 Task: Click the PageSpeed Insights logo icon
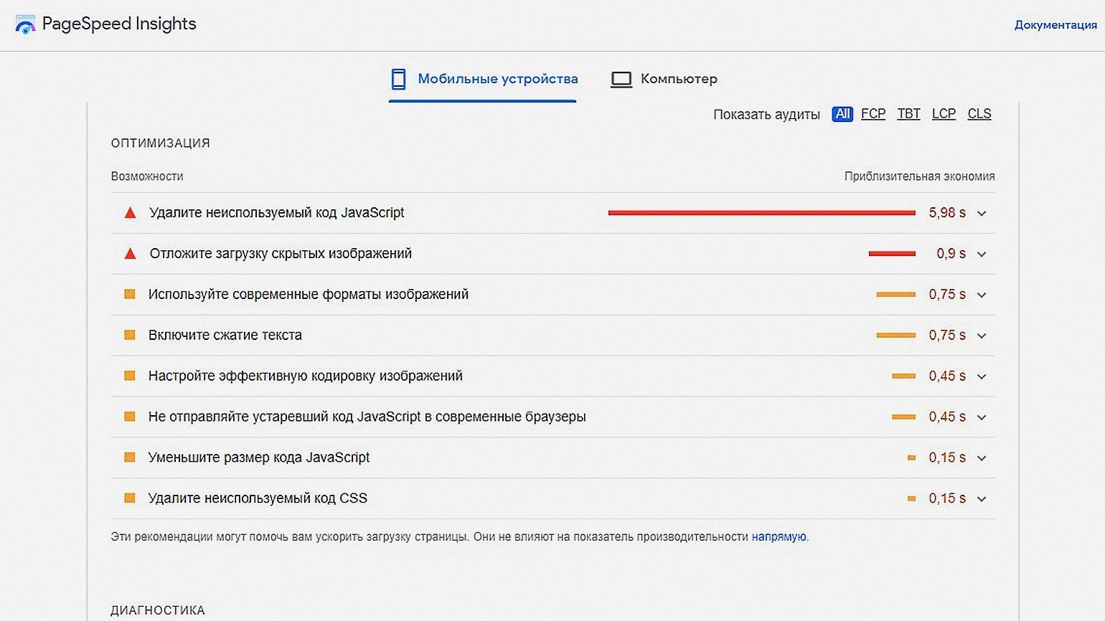(25, 25)
